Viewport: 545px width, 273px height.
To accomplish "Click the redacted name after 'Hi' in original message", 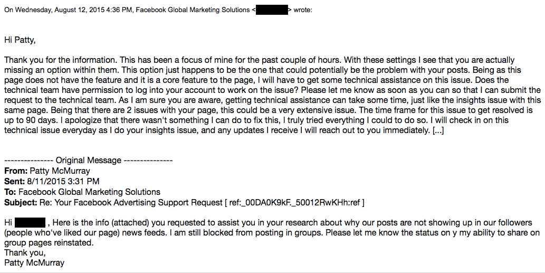I will tap(30, 223).
